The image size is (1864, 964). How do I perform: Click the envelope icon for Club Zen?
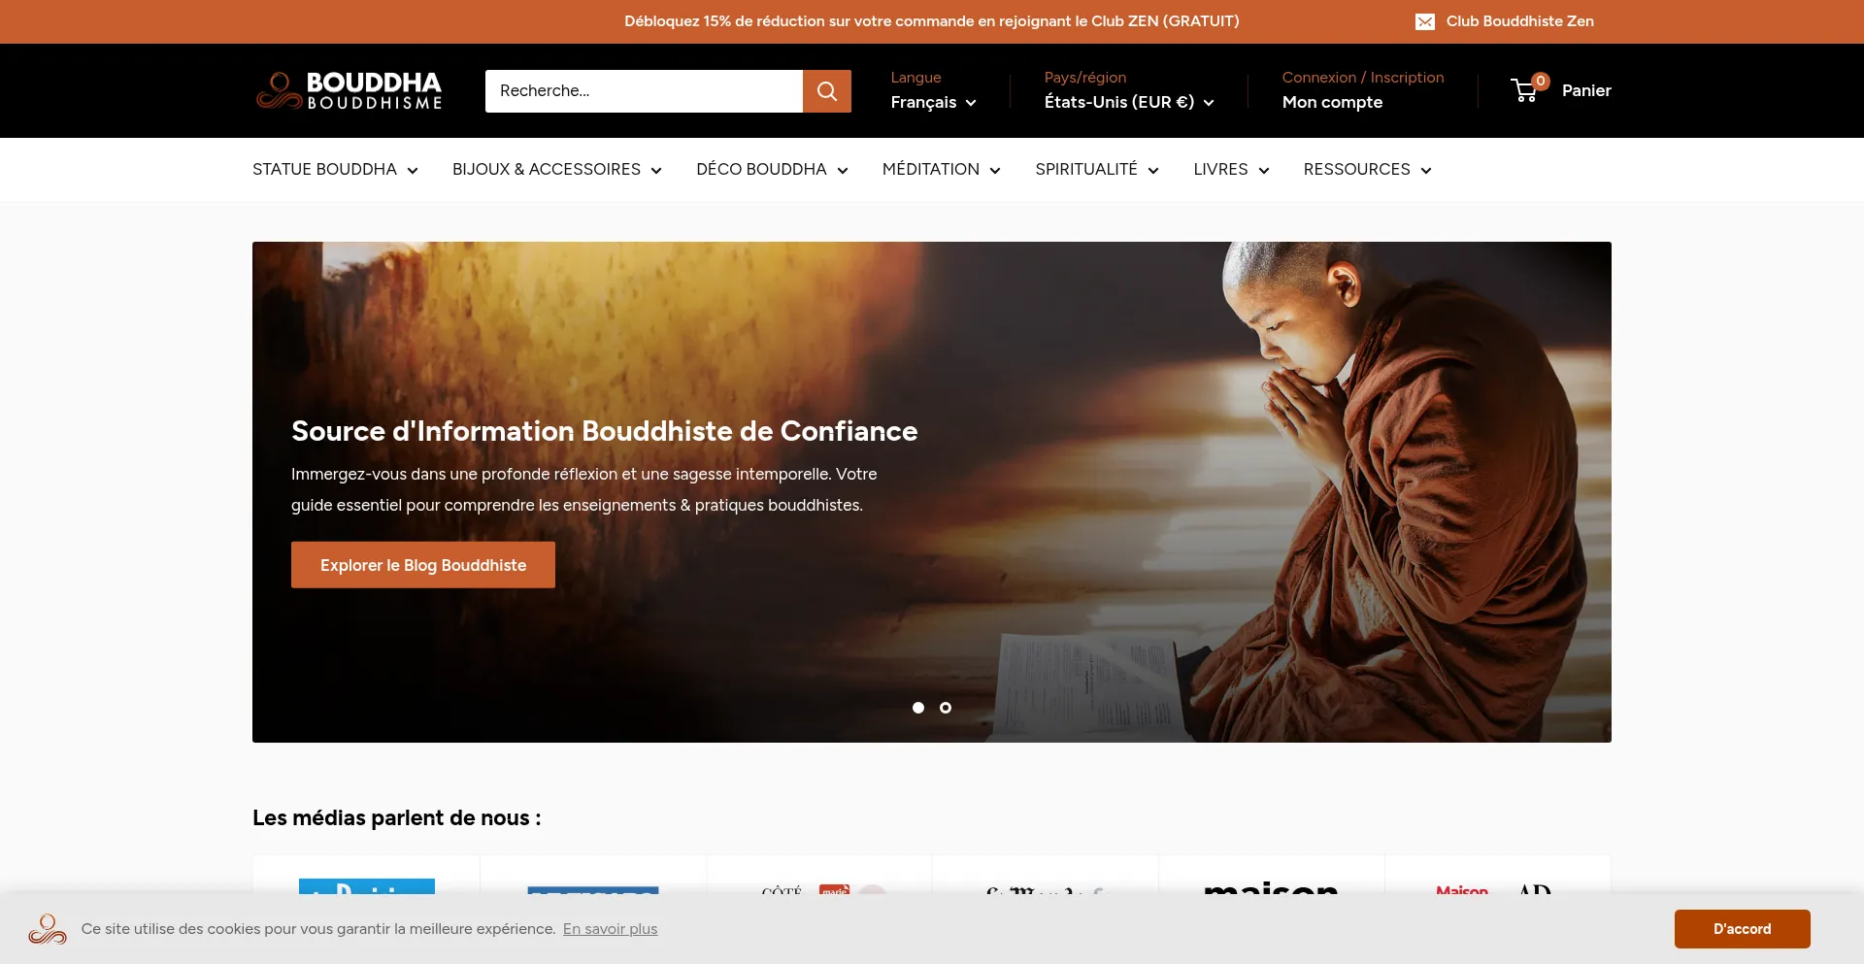coord(1425,21)
